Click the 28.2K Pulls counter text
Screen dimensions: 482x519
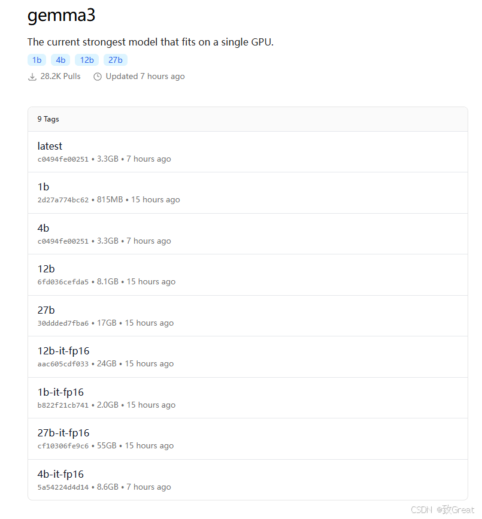coord(60,76)
